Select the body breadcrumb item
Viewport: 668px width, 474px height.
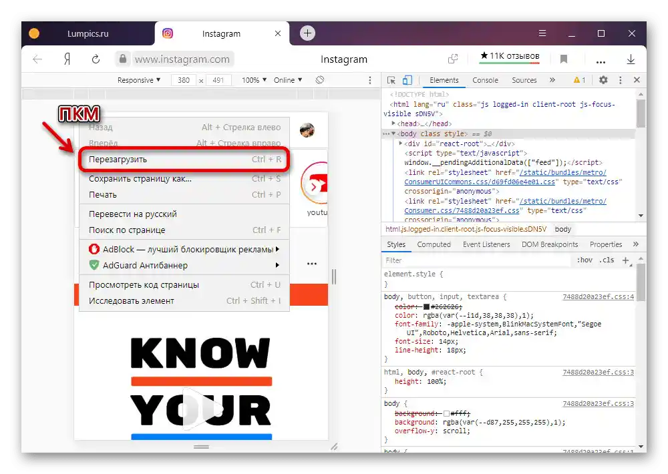[562, 229]
